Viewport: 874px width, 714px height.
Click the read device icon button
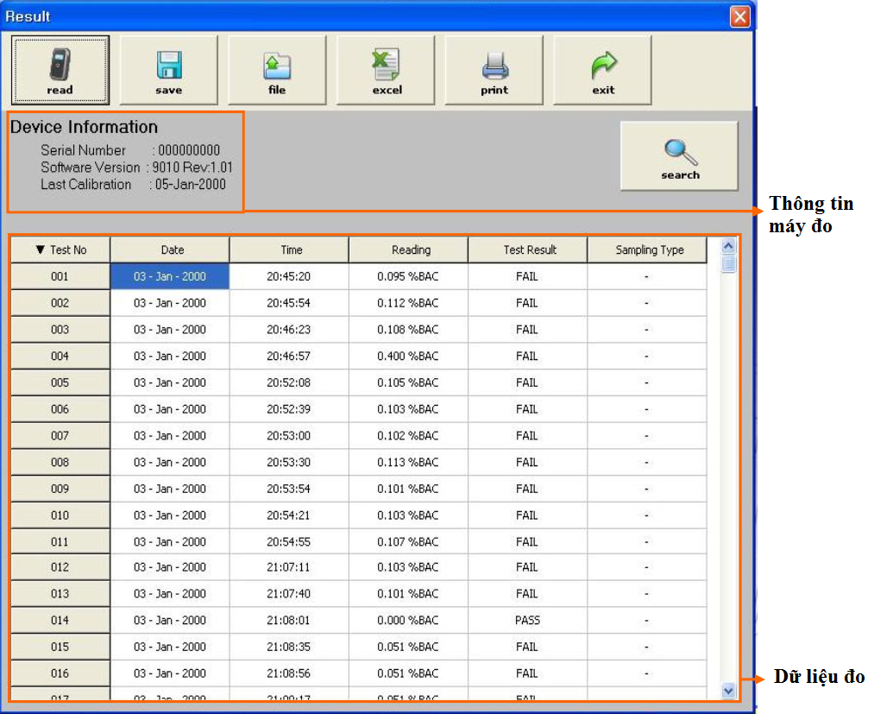(60, 70)
